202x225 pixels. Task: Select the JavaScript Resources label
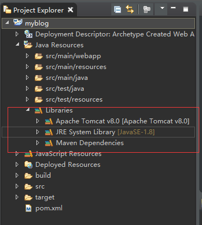click(68, 154)
